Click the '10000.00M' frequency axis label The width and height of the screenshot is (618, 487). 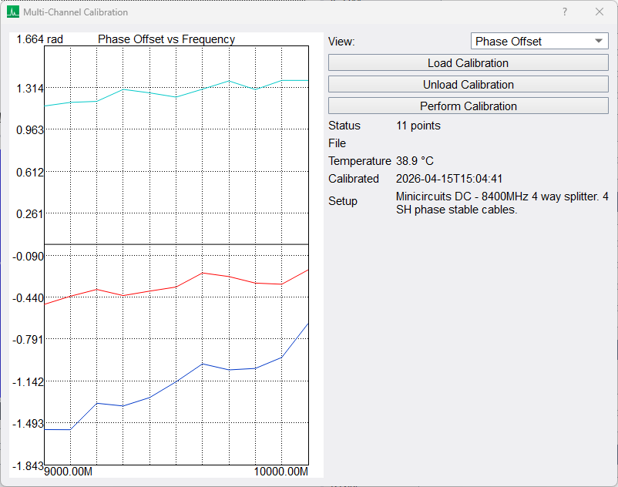281,472
